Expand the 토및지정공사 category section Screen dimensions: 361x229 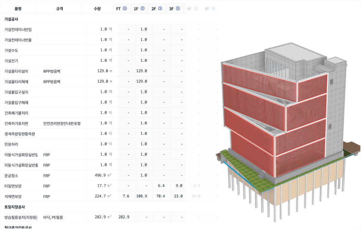pos(15,207)
